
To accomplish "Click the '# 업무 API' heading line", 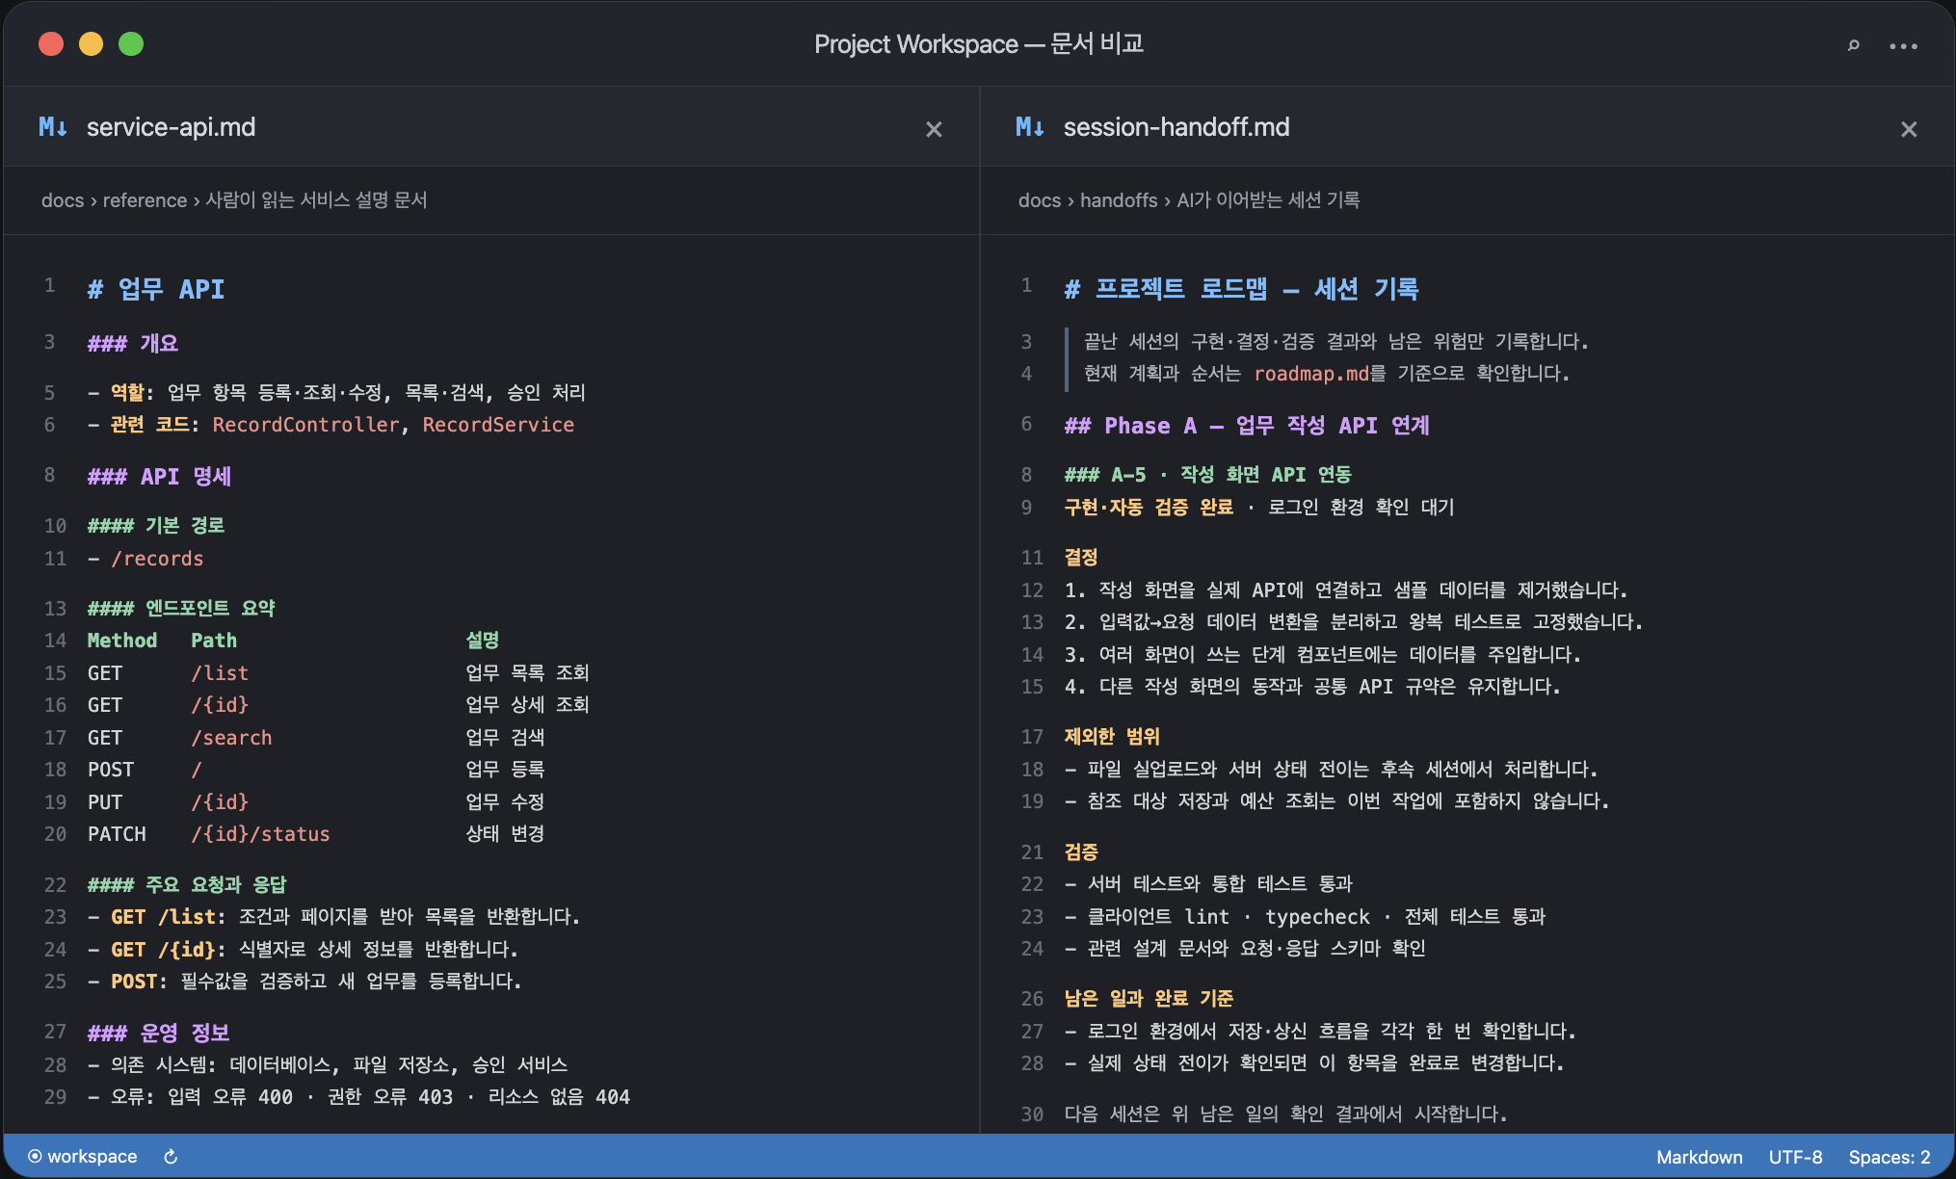I will [156, 289].
